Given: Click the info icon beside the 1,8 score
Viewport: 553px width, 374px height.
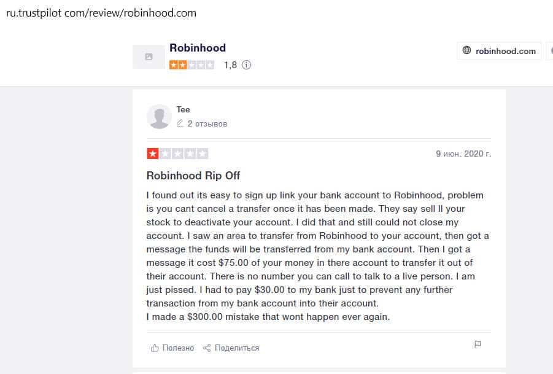Looking at the screenshot, I should point(247,65).
